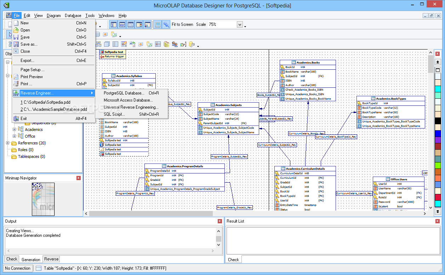Click the Print Preview magnifier icon
The image size is (445, 275).
16,77
